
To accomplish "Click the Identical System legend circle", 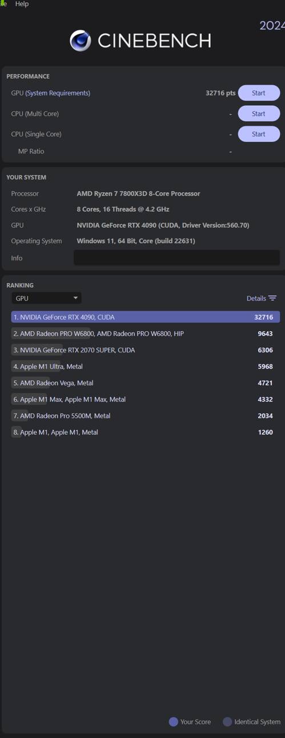I will click(x=227, y=722).
